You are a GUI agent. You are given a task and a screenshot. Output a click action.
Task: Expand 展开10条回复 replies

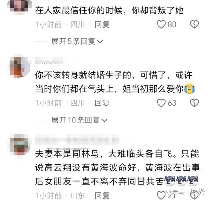tap(79, 120)
